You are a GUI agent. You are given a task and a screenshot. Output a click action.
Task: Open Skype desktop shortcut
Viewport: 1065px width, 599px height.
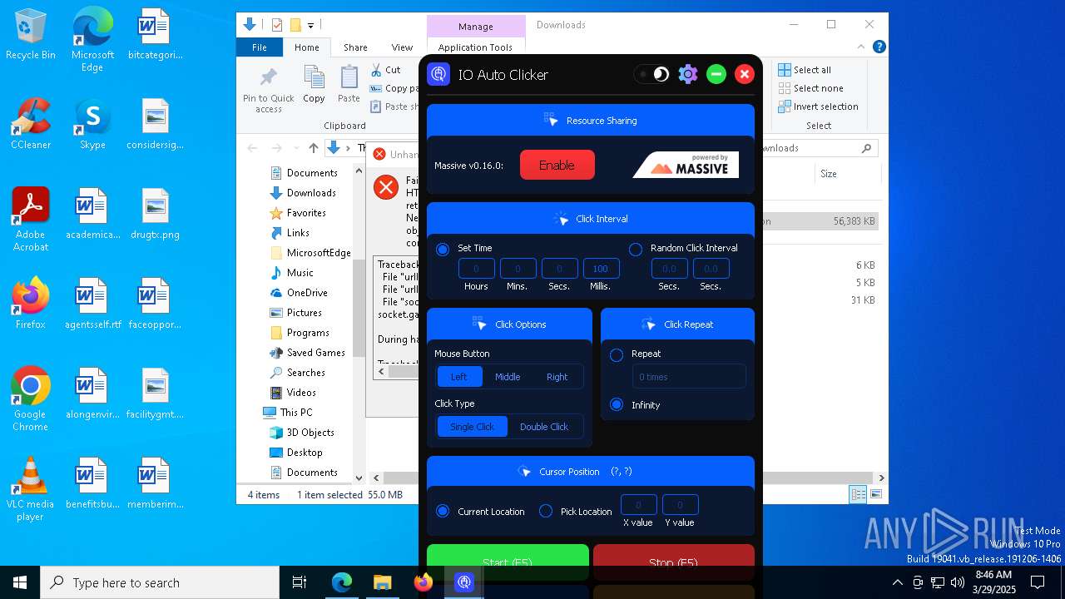(92, 123)
